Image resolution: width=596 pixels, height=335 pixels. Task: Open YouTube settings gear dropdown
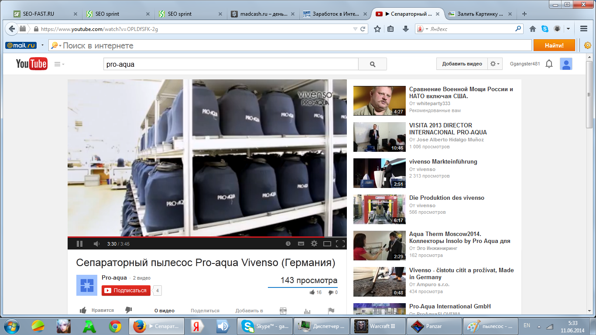(495, 64)
